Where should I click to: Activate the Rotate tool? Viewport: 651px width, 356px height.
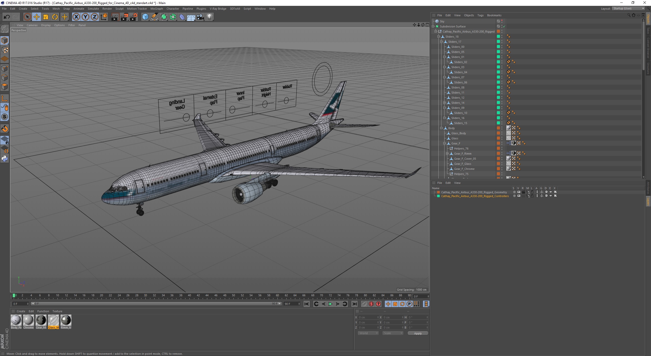55,17
